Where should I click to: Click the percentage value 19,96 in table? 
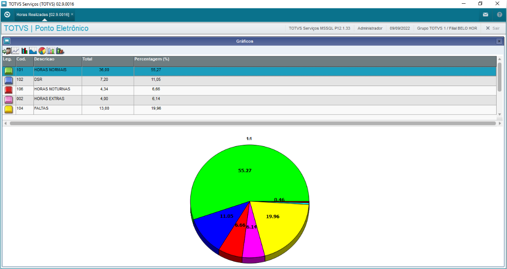coord(156,108)
